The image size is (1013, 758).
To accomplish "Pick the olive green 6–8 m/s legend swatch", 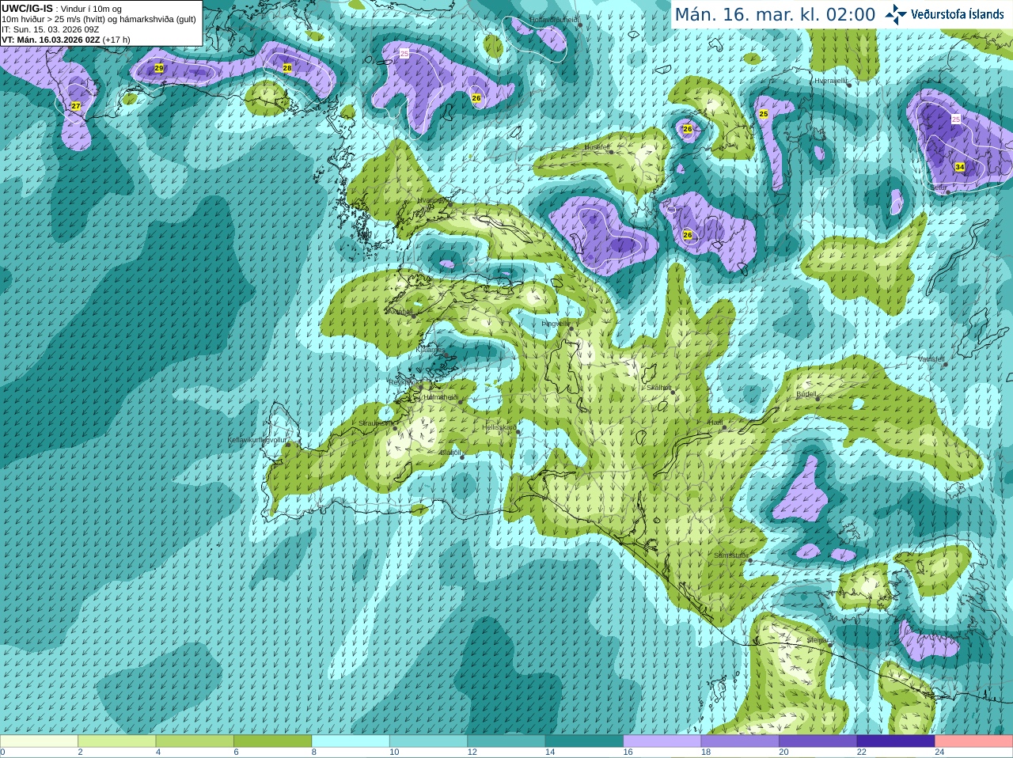I will (x=272, y=741).
